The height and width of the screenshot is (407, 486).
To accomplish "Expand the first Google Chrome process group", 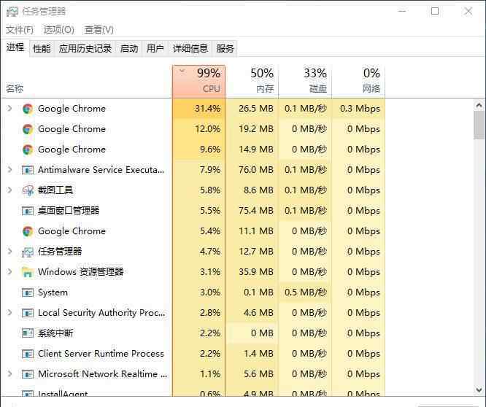I will [x=9, y=108].
